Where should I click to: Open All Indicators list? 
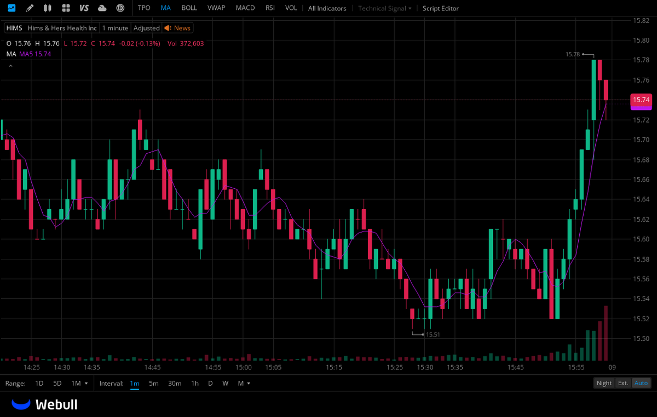[327, 8]
